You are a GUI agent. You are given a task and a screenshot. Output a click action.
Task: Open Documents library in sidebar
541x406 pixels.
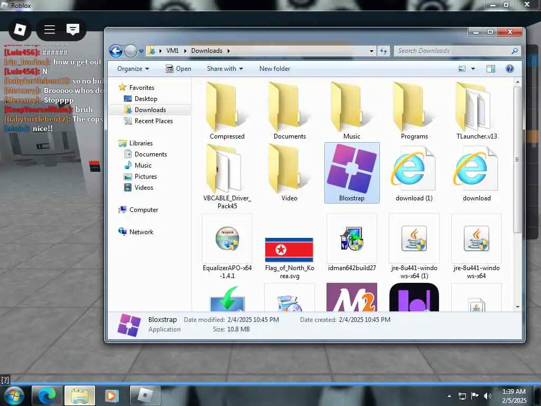(145, 154)
